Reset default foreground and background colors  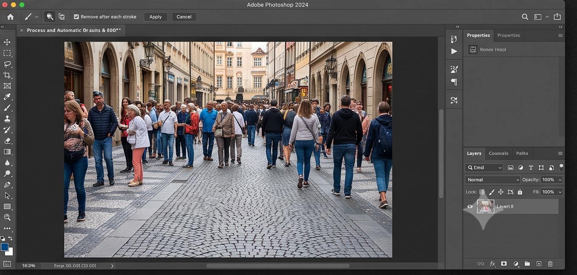(x=3, y=239)
